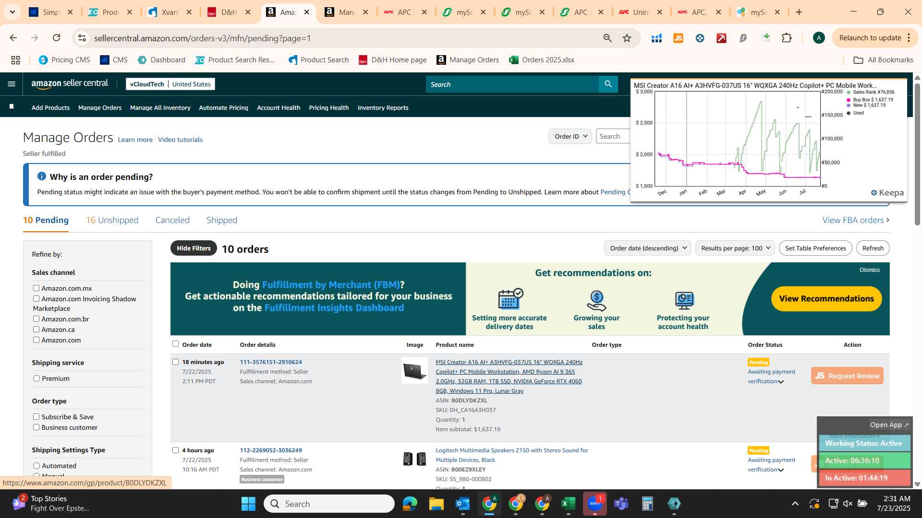This screenshot has width=922, height=518.
Task: Click the page vertical scrollbar thumb
Action: (917, 153)
